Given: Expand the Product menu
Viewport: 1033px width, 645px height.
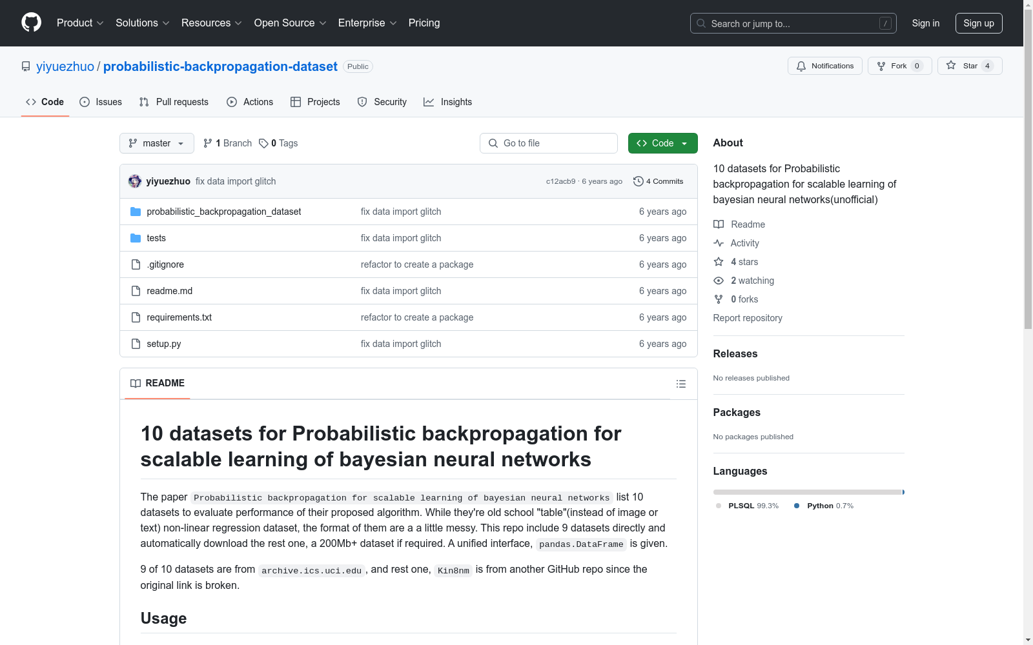Looking at the screenshot, I should (80, 23).
